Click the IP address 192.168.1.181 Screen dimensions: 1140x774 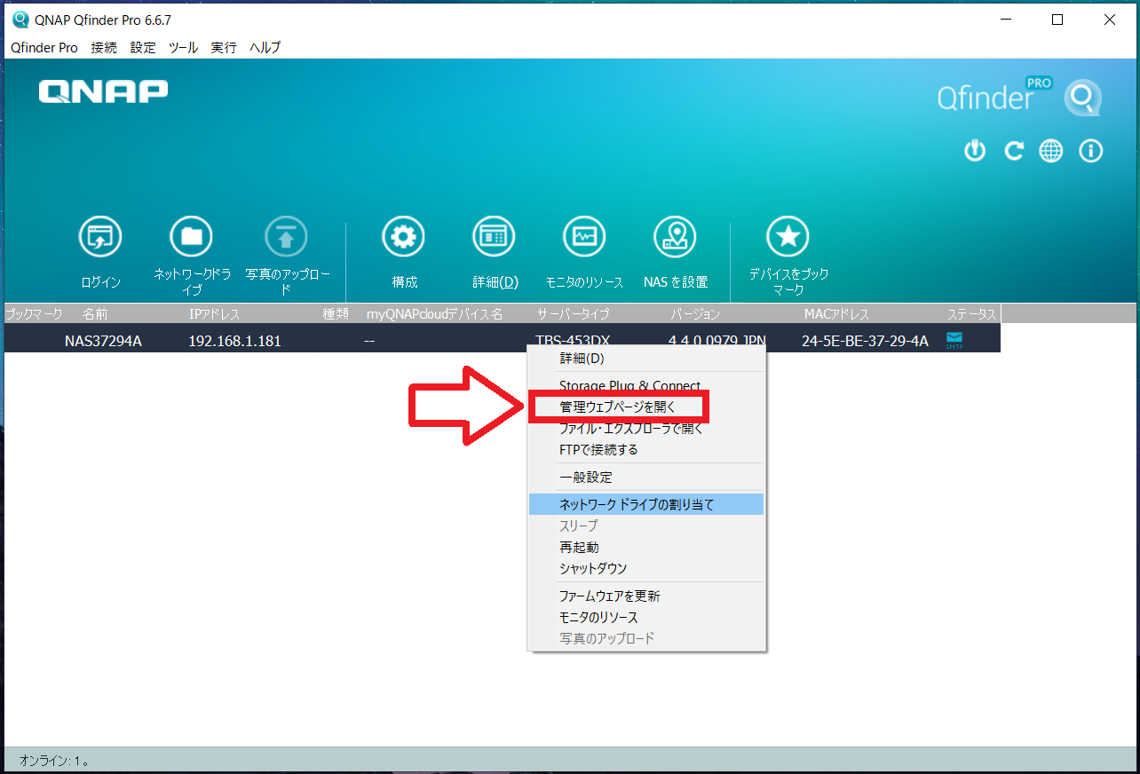point(234,340)
